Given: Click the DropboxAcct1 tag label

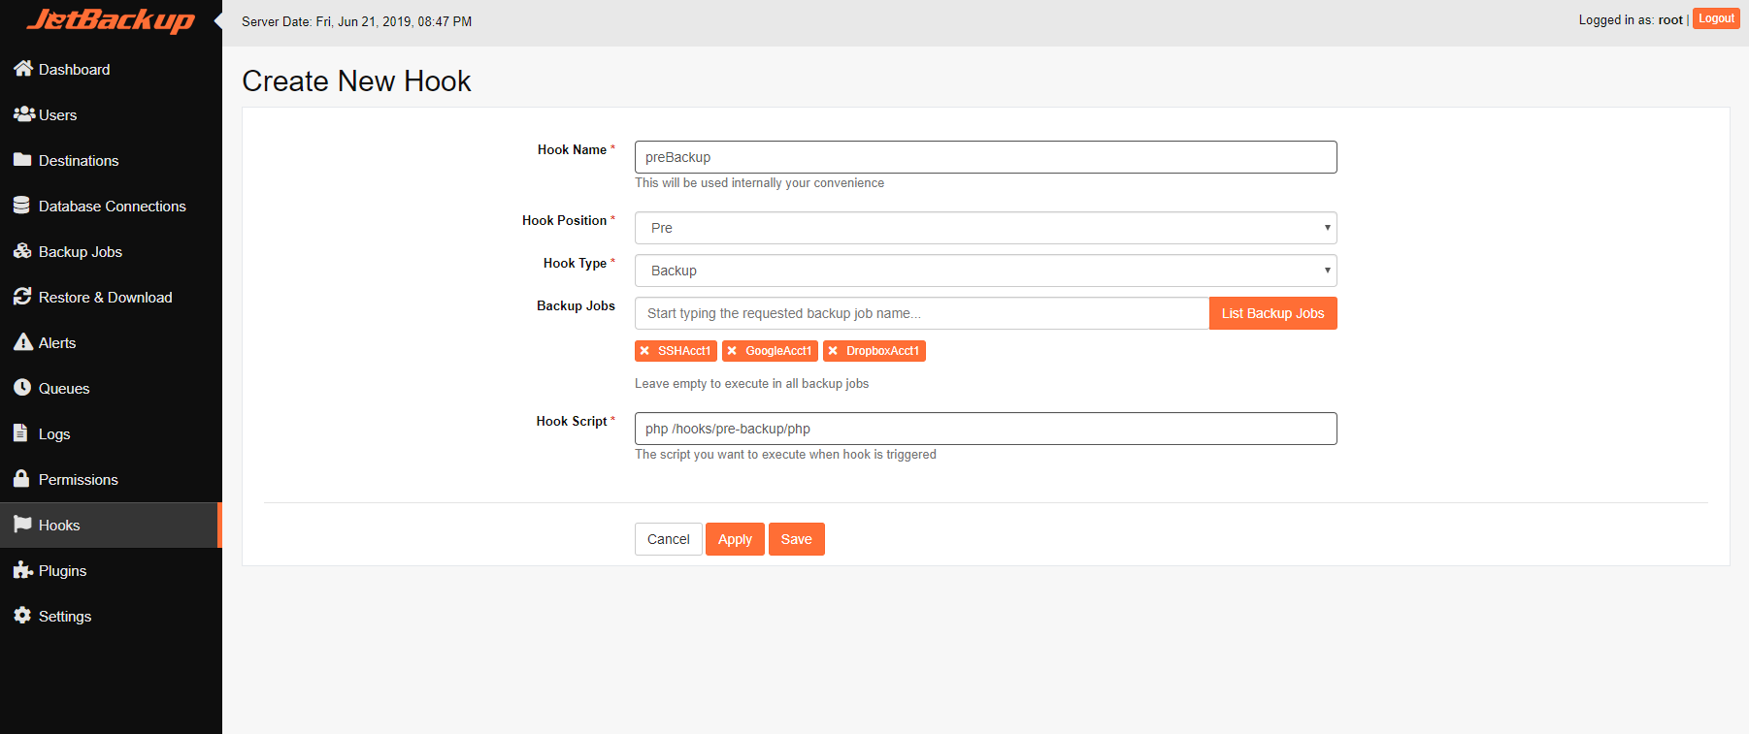Looking at the screenshot, I should (x=882, y=351).
